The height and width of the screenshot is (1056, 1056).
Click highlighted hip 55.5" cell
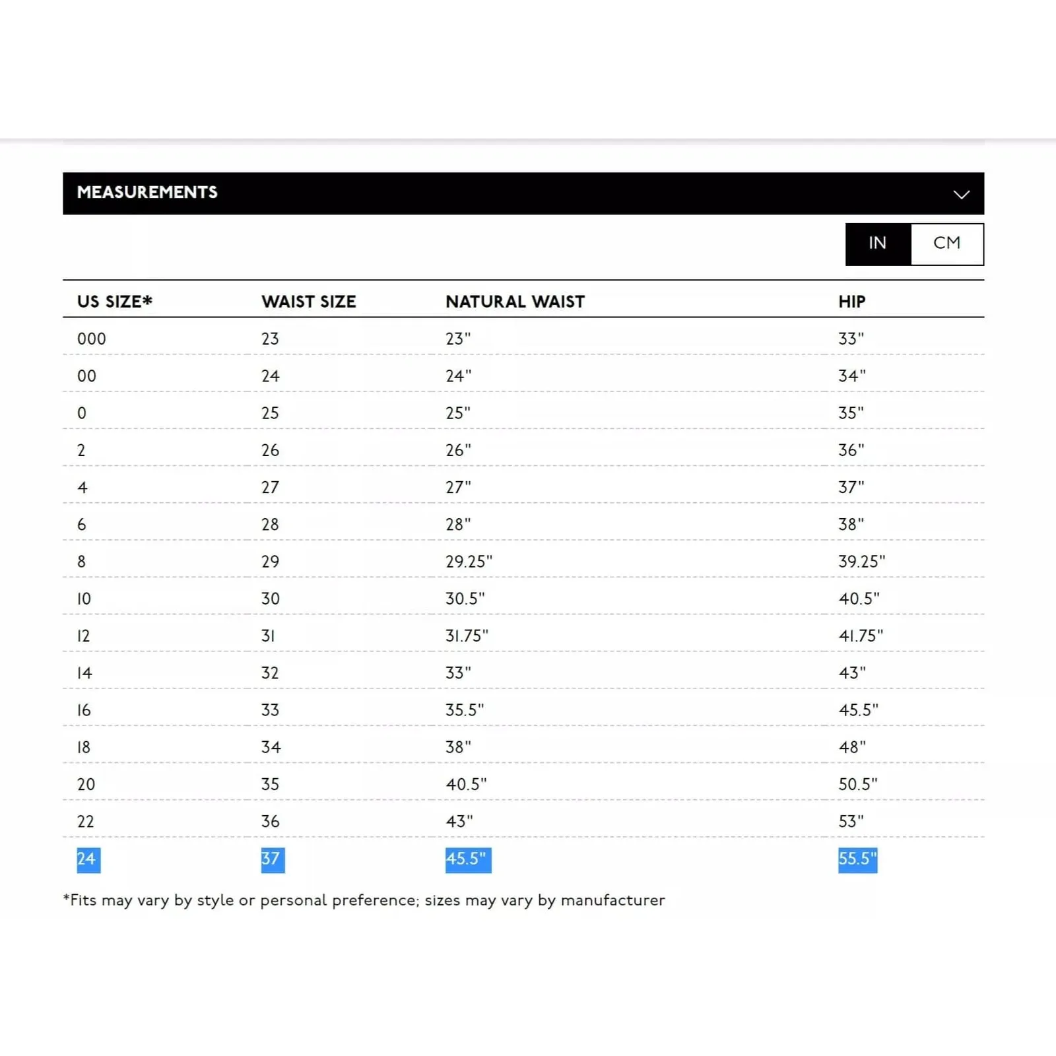click(x=857, y=859)
